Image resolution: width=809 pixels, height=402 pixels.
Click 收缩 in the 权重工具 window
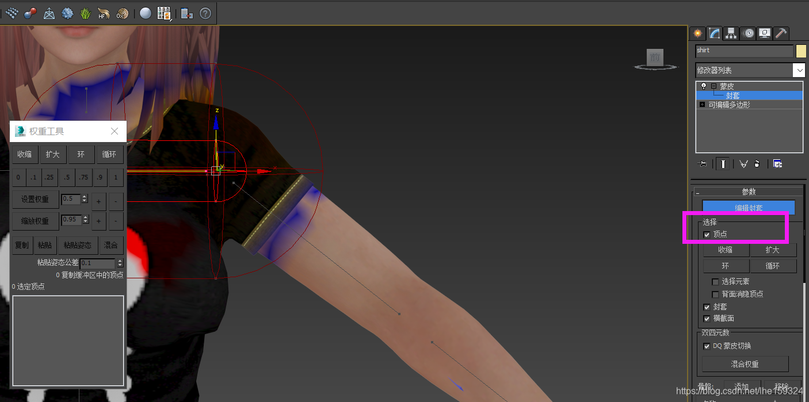click(25, 154)
